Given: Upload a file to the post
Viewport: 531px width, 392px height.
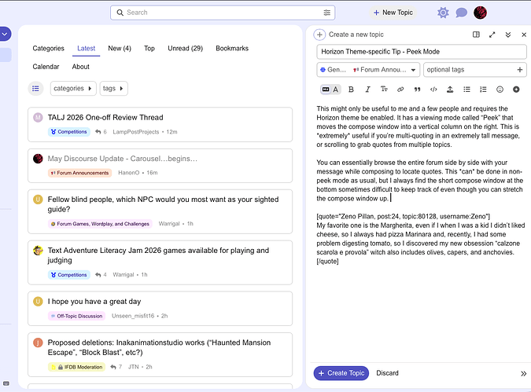Looking at the screenshot, I should coord(450,90).
